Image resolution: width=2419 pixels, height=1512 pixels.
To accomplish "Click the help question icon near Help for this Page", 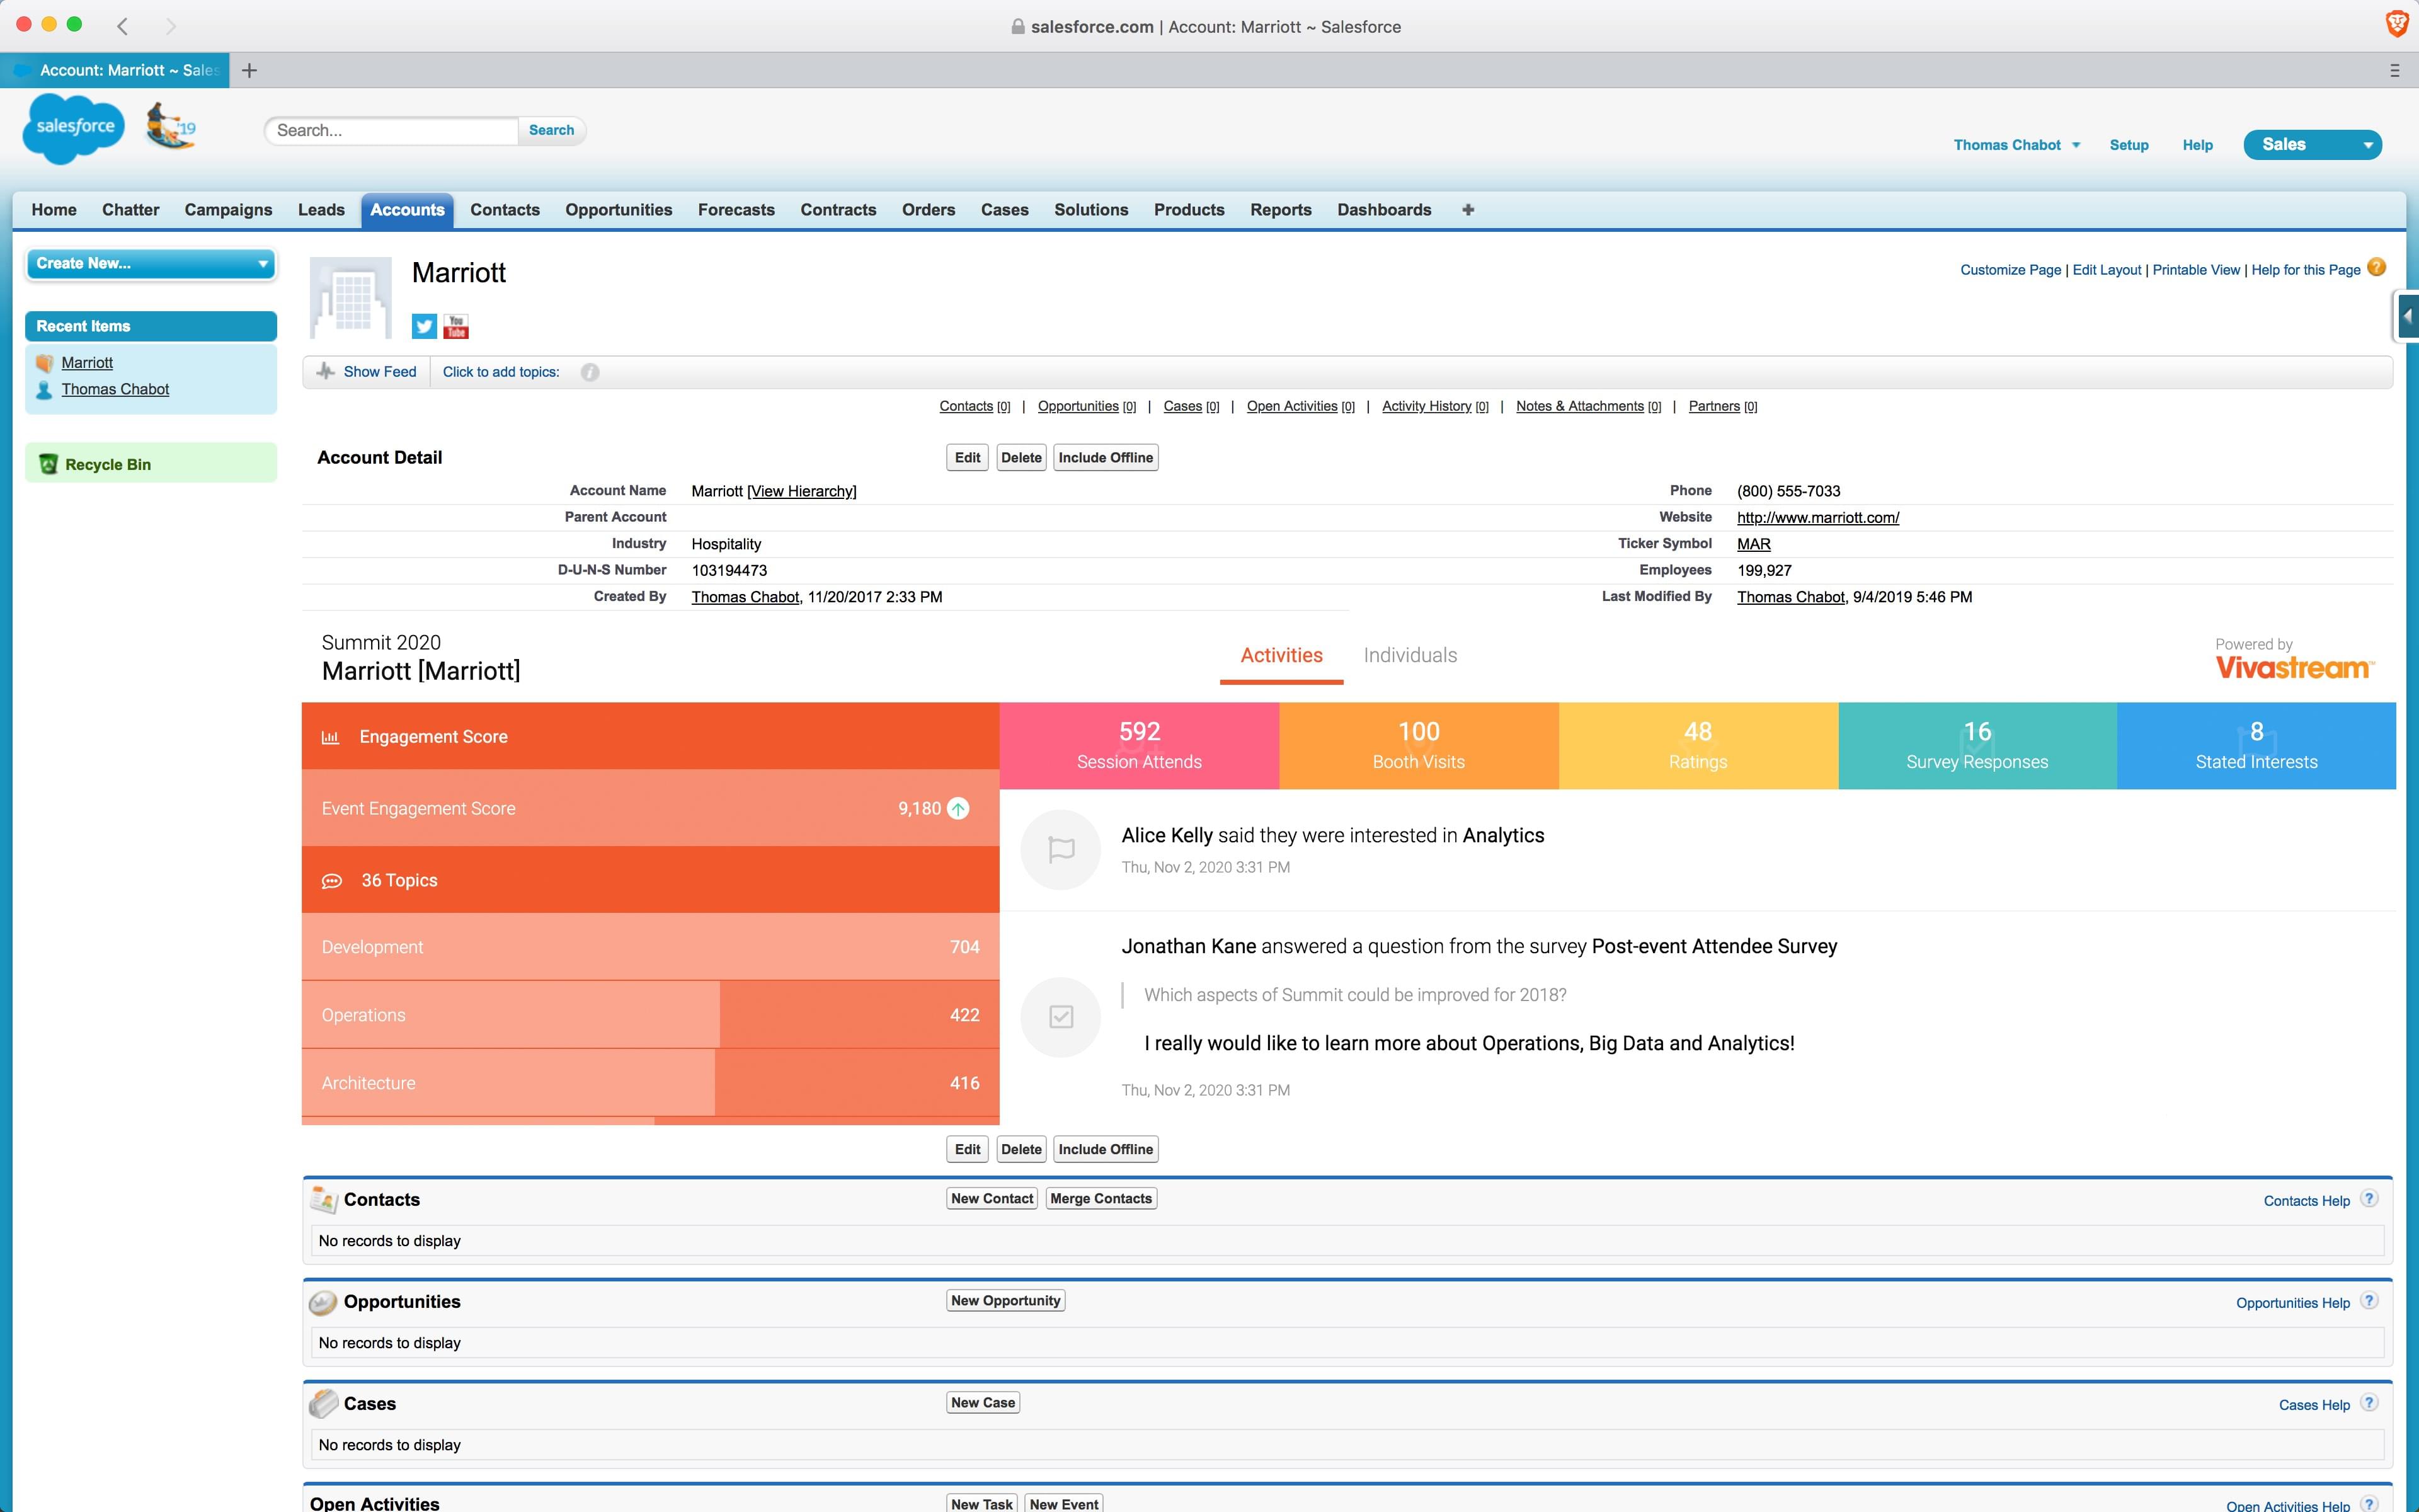I will pyautogui.click(x=2377, y=268).
